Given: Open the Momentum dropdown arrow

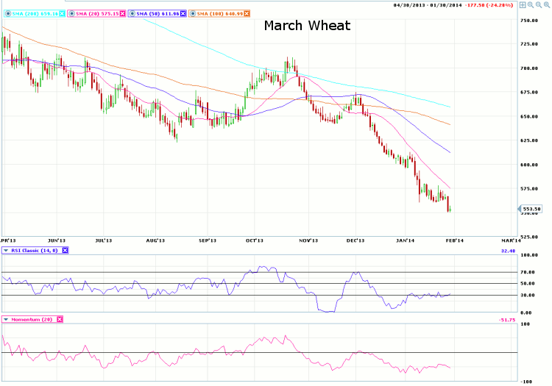Looking at the screenshot, I should [x=6, y=319].
